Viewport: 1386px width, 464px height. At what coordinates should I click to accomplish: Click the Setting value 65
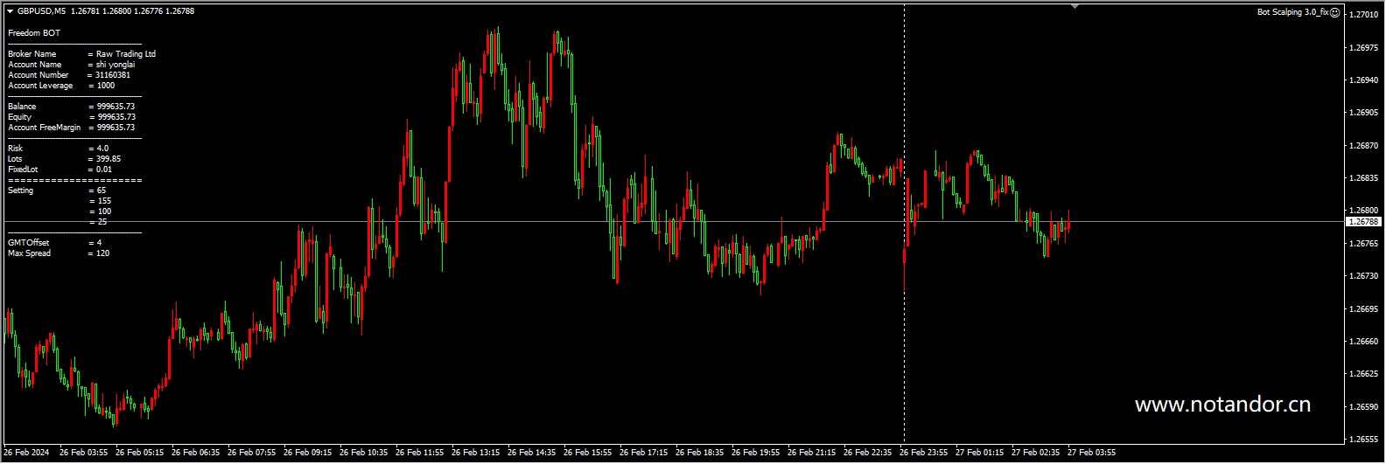coord(101,190)
